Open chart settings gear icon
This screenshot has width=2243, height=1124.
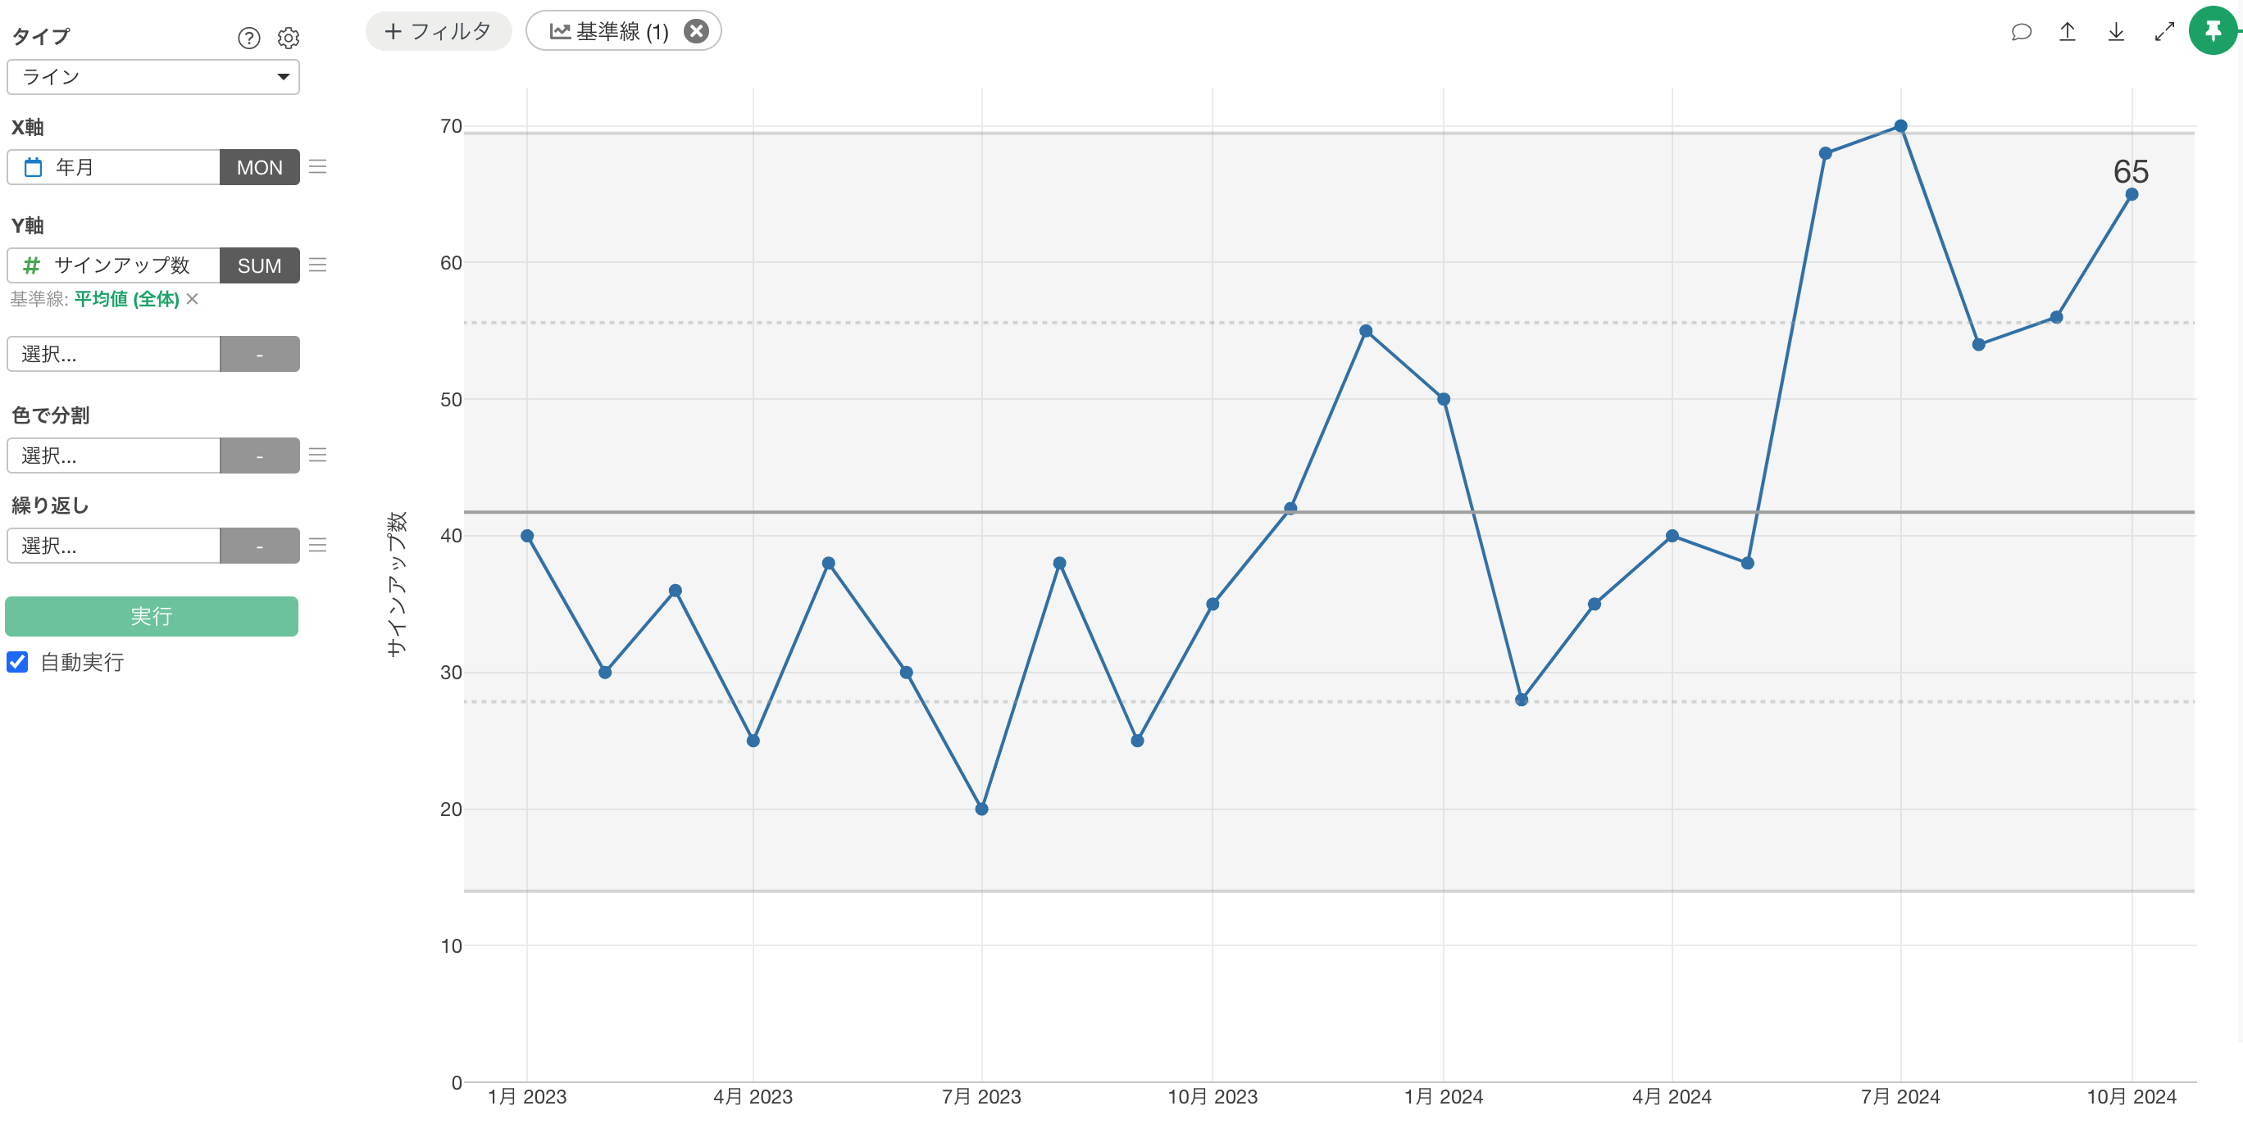pos(289,39)
